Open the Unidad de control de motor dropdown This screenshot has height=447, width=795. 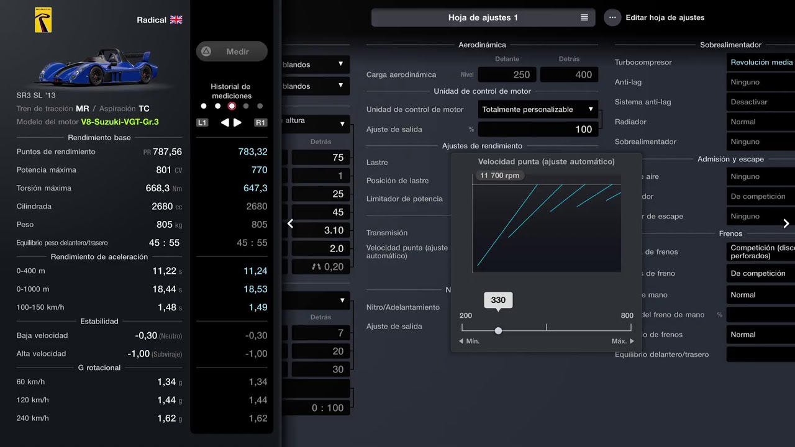tap(538, 109)
